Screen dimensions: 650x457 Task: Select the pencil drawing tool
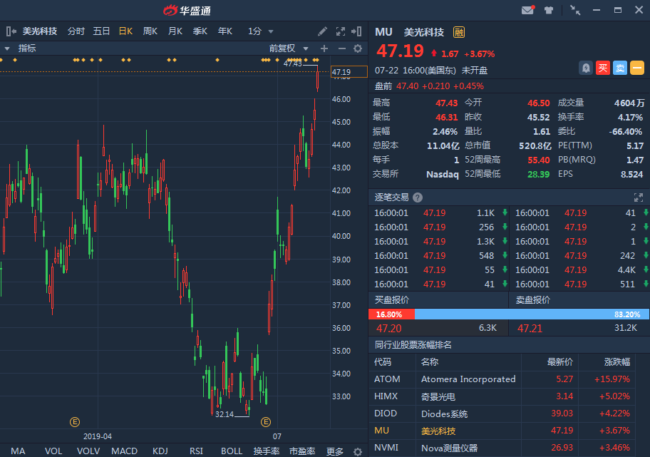pyautogui.click(x=322, y=31)
